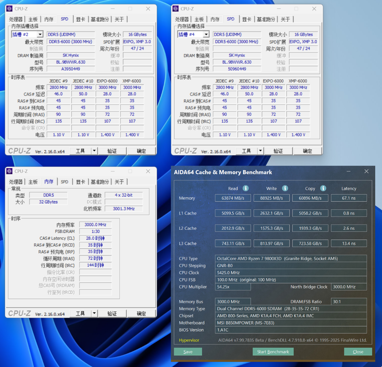The image size is (382, 367).
Task: Click 确定 button in slot #2 window
Action: coord(141,151)
